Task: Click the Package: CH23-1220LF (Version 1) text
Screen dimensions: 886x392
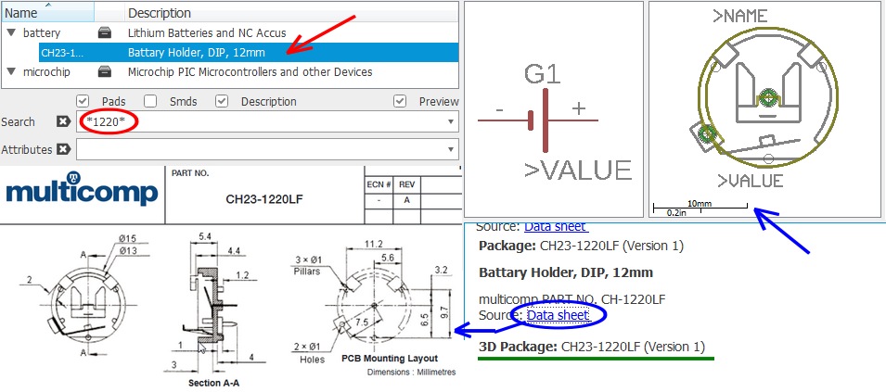Action: [x=581, y=246]
